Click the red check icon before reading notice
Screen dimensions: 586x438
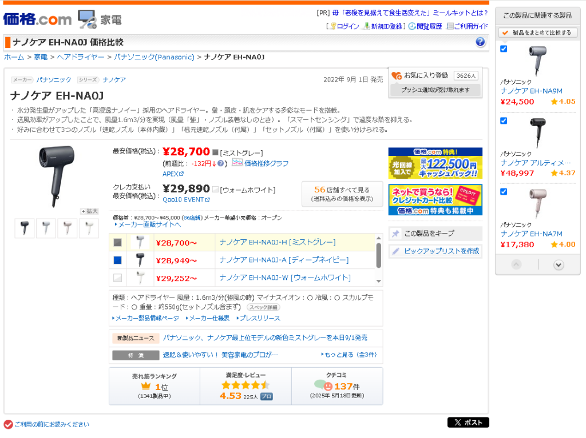(x=8, y=424)
